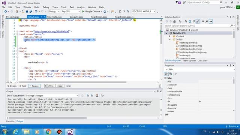The width and height of the screenshot is (240, 135).
Task: Click the Clear All icon in Output toolbar
Action: tap(97, 96)
